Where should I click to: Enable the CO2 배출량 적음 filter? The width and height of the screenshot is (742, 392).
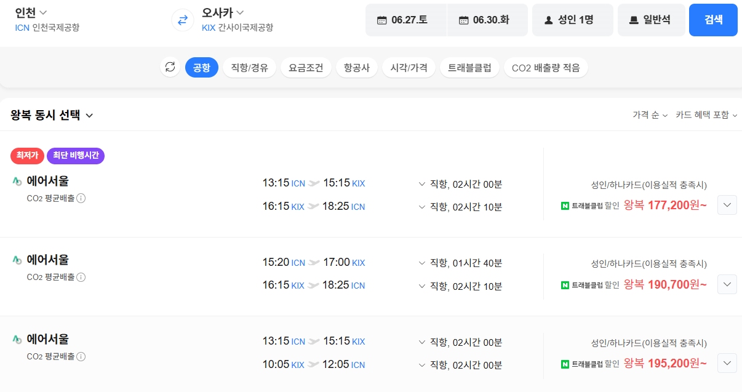point(546,68)
